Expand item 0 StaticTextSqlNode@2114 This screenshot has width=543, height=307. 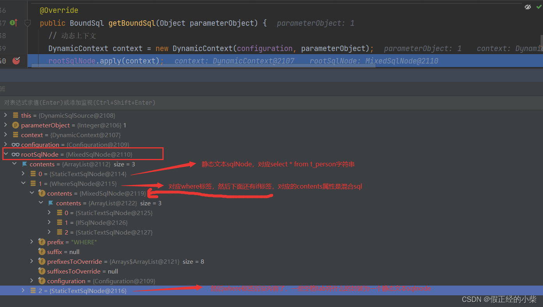23,174
